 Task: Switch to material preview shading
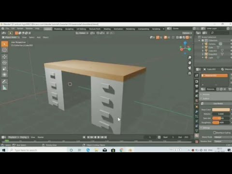(x=184, y=37)
